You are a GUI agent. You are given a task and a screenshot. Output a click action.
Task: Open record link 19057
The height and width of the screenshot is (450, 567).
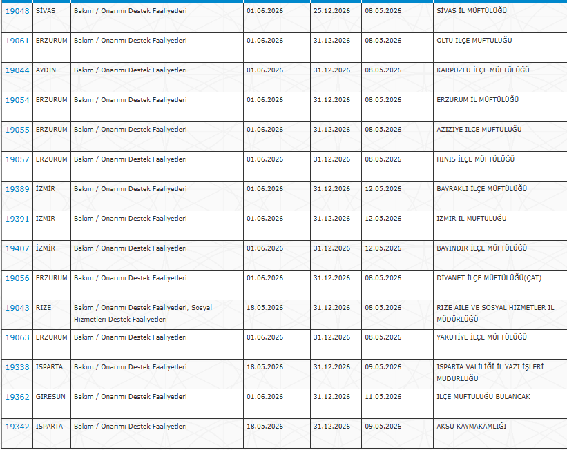[17, 159]
